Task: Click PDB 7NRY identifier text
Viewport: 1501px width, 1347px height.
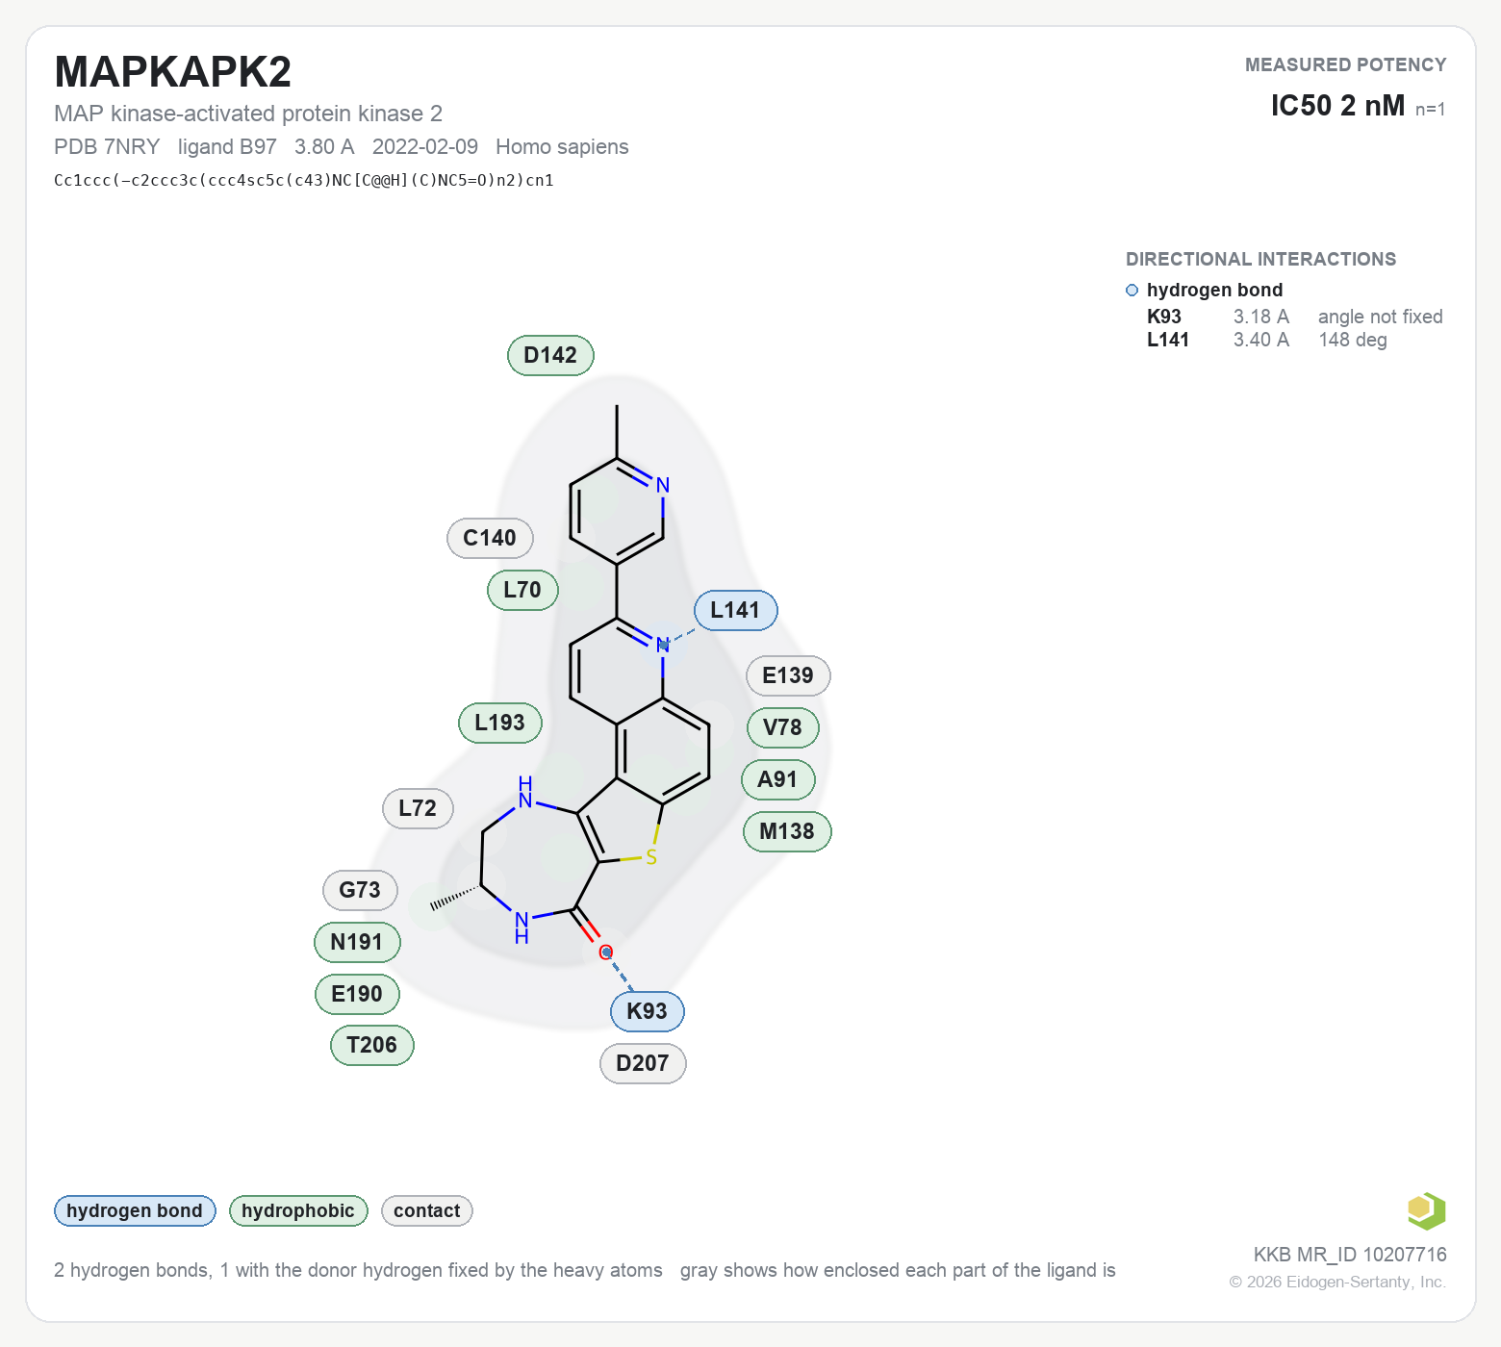Action: coord(107,147)
